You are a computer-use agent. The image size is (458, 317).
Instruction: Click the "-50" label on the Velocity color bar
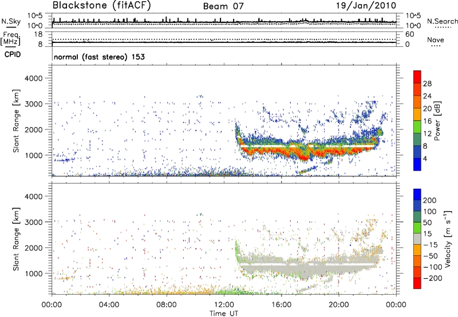click(x=431, y=256)
